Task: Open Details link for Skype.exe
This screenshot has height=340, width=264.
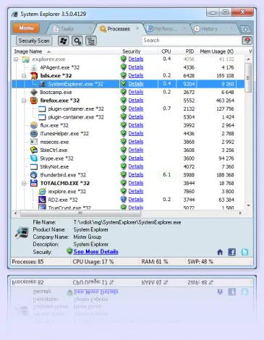Action: pyautogui.click(x=136, y=158)
